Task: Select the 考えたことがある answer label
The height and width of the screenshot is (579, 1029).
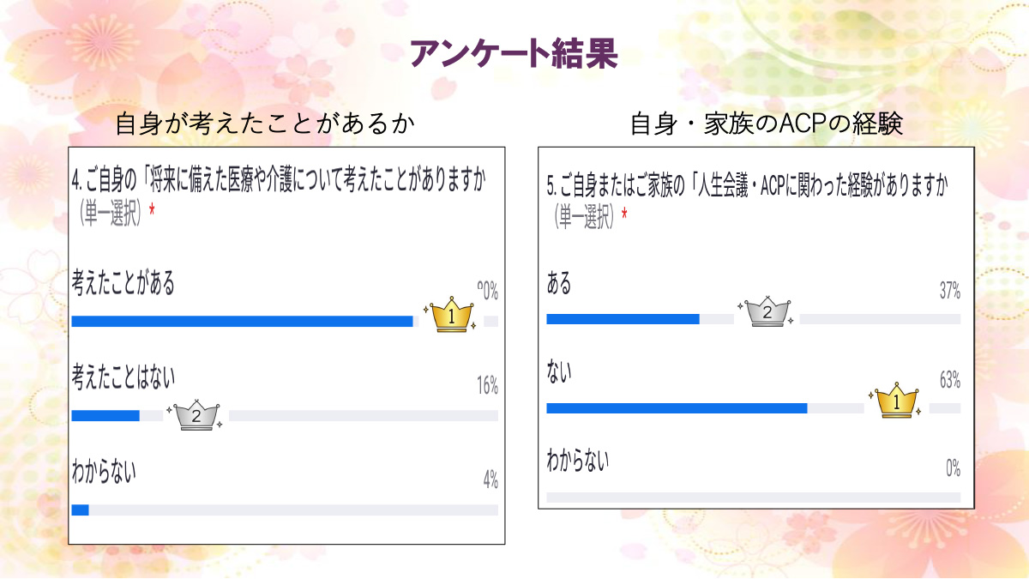Action: click(x=123, y=284)
